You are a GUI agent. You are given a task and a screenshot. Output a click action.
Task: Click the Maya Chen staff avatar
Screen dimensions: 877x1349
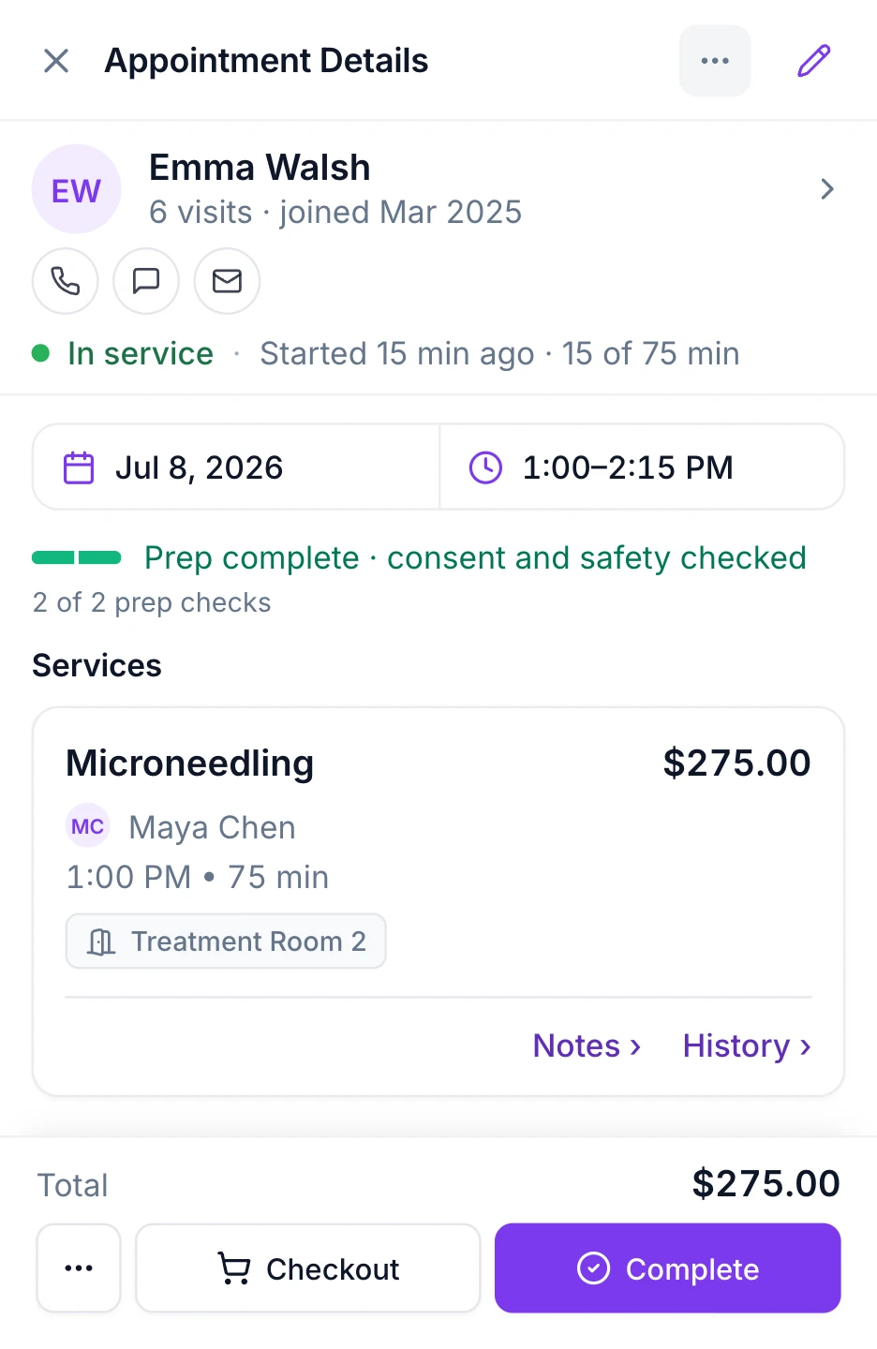tap(88, 826)
